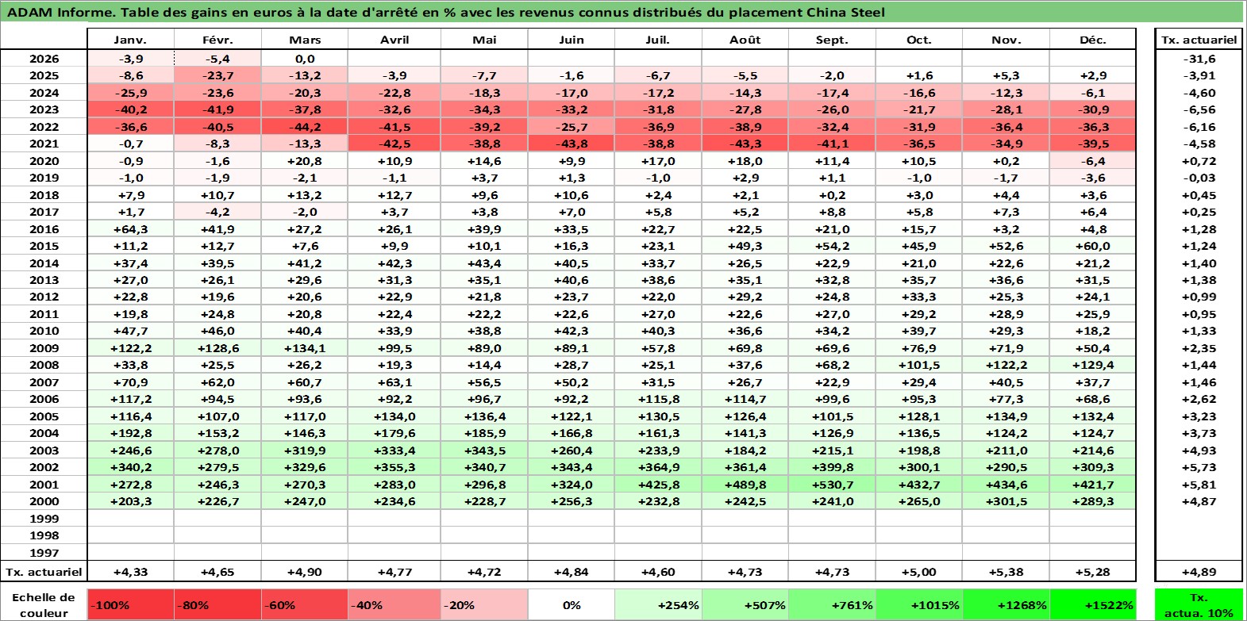The width and height of the screenshot is (1247, 621).
Task: Click the -44,2 cell for Mars 2022
Action: click(x=305, y=127)
